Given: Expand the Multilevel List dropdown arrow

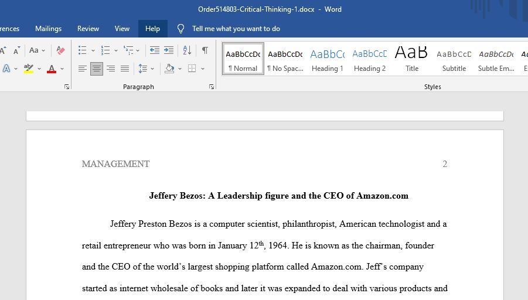Looking at the screenshot, I should [x=138, y=50].
